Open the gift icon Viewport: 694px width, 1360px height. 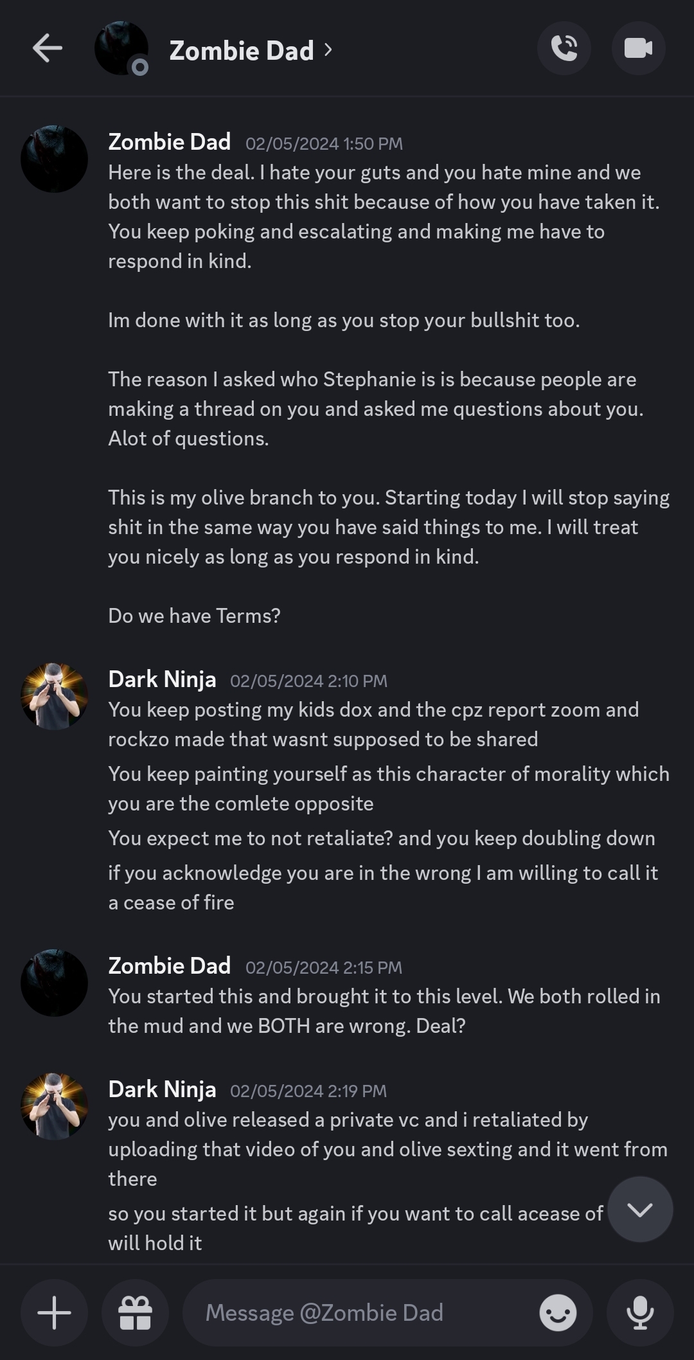[135, 1312]
